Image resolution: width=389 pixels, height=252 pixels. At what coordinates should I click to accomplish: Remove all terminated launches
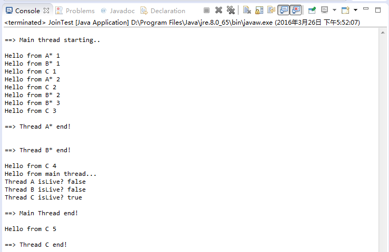pyautogui.click(x=231, y=10)
